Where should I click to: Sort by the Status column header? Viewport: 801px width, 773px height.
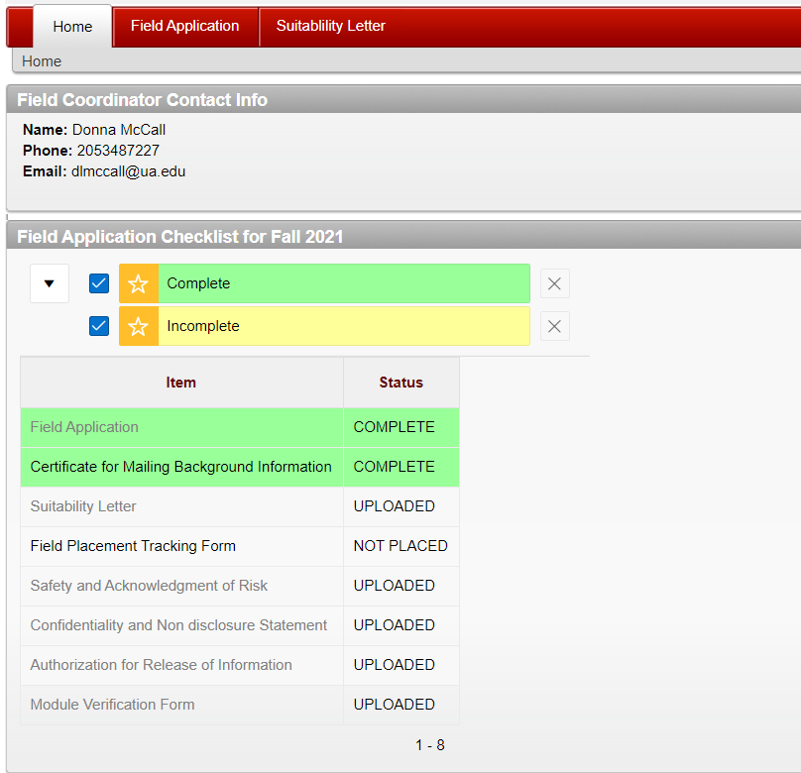click(x=400, y=383)
